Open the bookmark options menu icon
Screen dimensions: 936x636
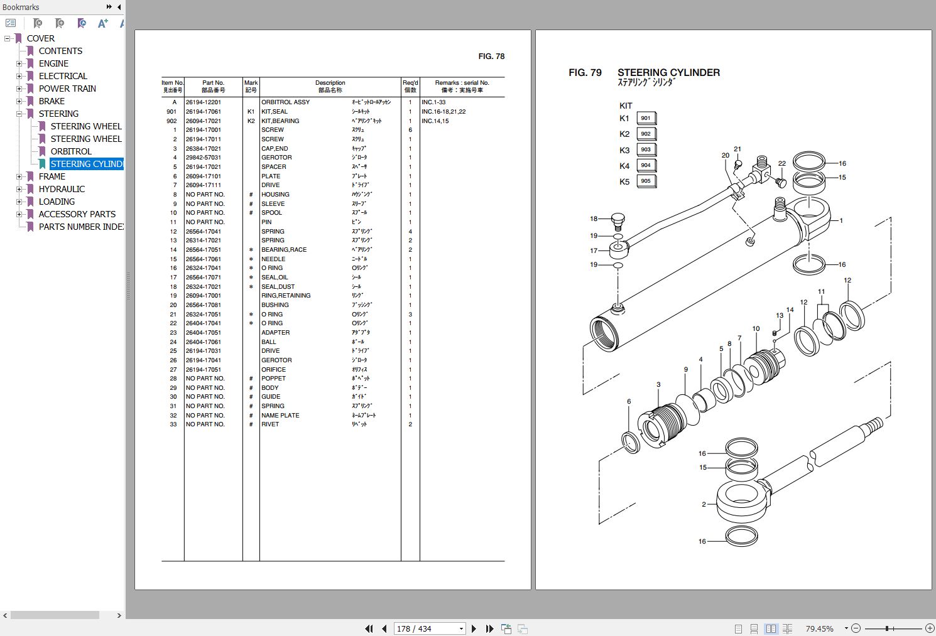11,23
